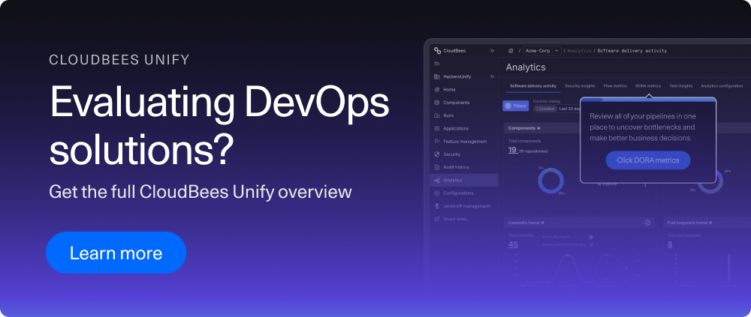Click the Acme-Corp organization selector
The height and width of the screenshot is (317, 751).
click(x=541, y=51)
